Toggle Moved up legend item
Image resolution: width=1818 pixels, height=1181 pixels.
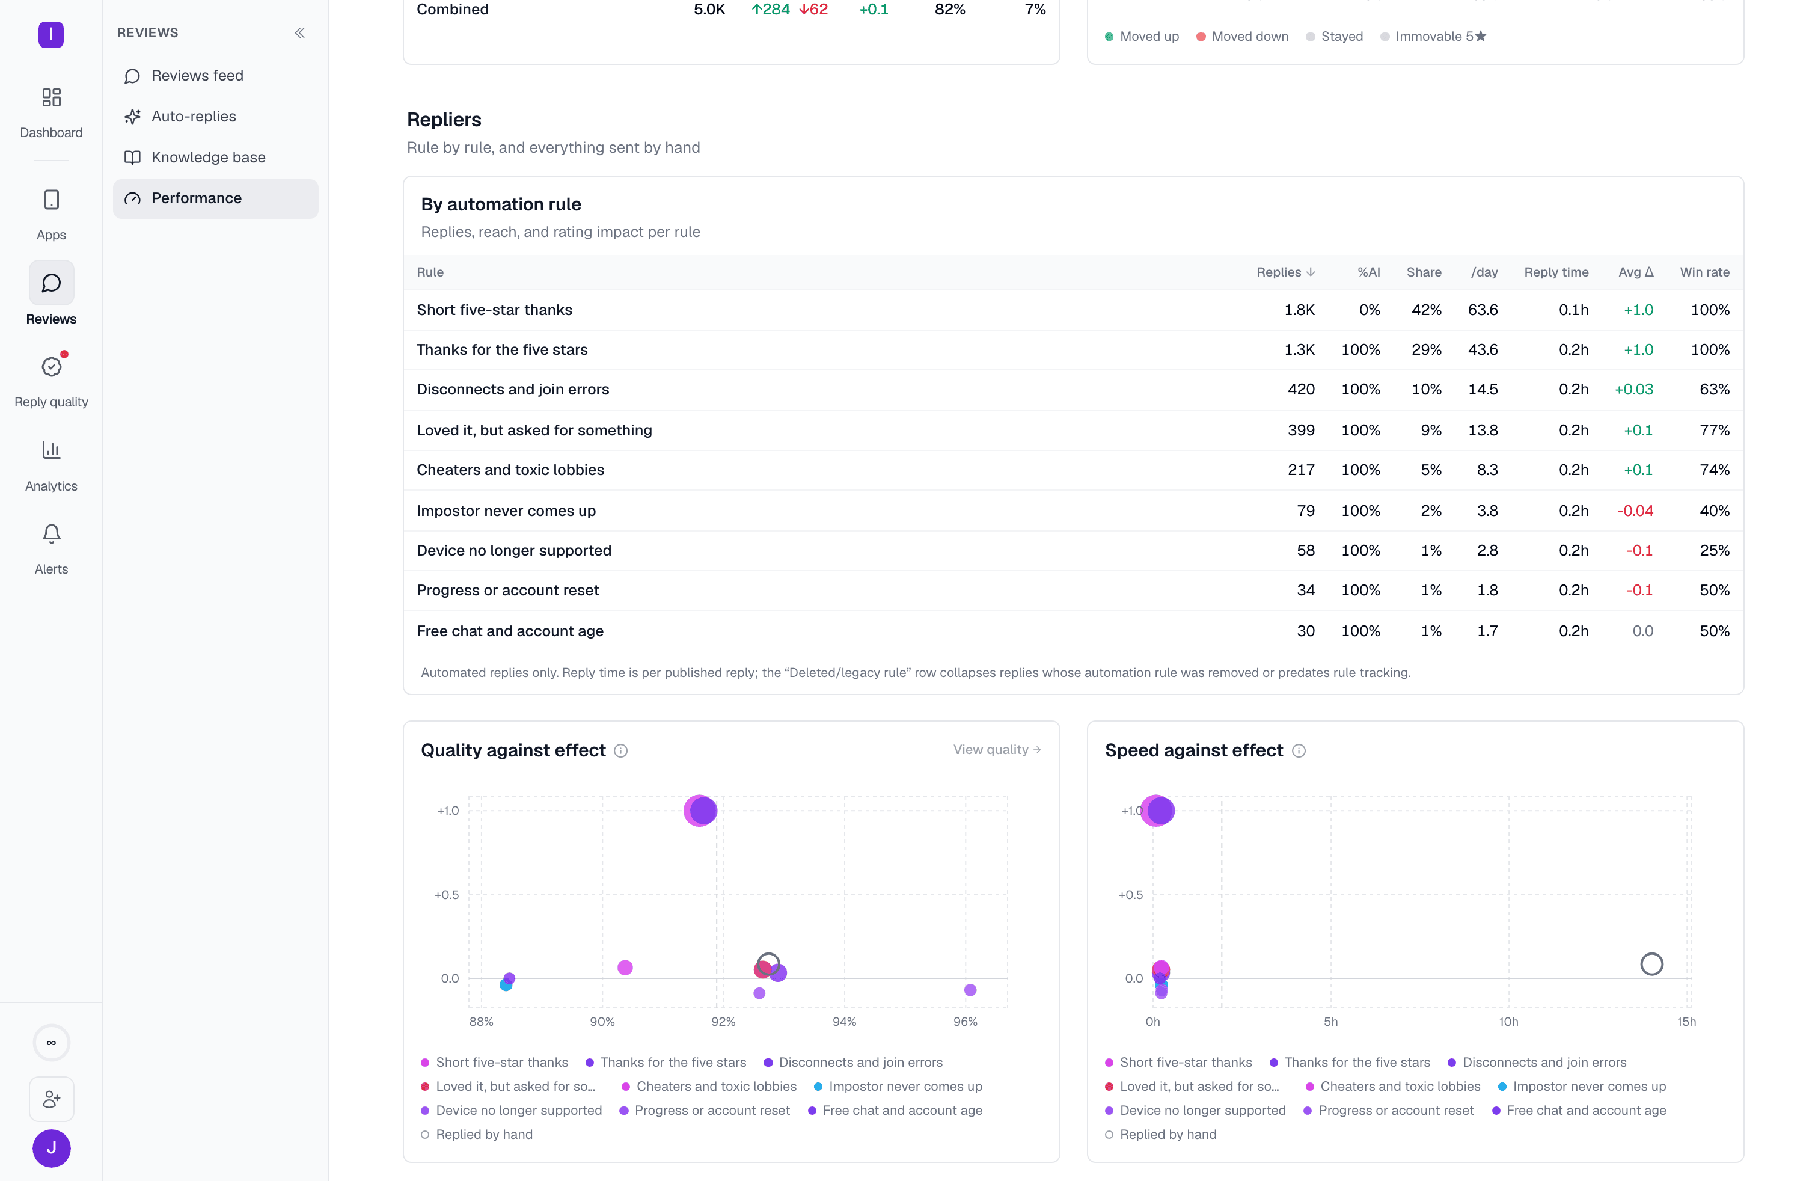[x=1142, y=37]
